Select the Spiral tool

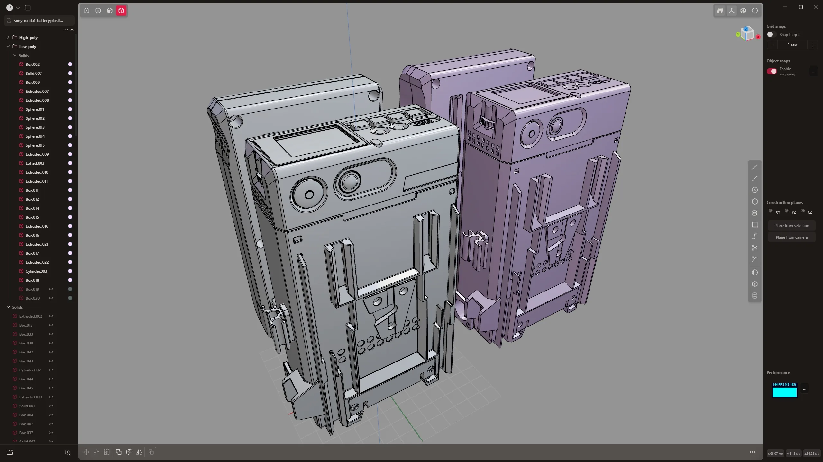(x=755, y=213)
